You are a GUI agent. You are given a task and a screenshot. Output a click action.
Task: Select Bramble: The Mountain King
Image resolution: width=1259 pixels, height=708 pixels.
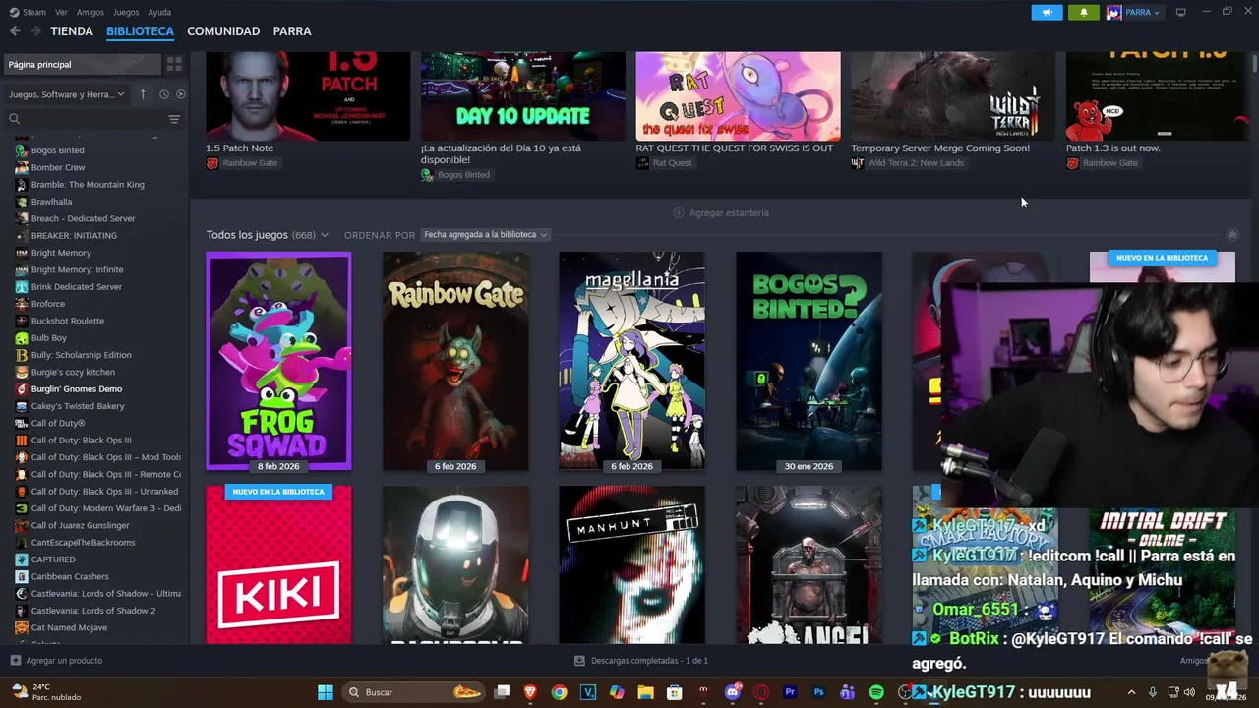pos(88,185)
